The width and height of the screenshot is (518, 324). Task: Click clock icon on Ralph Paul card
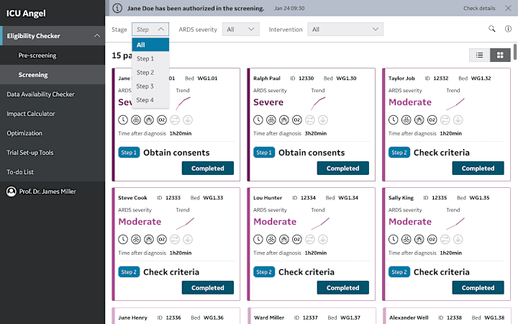coord(258,120)
